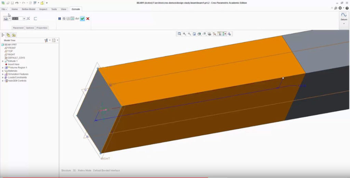350x178 pixels.
Task: Click the command search magnifier icon
Action: tap(336, 8)
